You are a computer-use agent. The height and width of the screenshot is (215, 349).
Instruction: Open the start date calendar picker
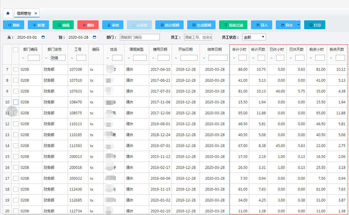click(x=43, y=37)
